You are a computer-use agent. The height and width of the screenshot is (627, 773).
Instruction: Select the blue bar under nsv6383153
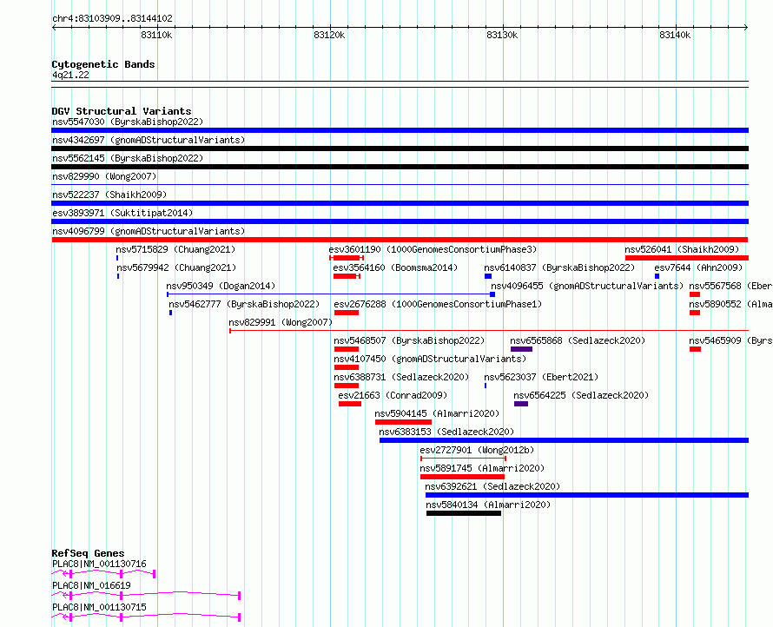[x=564, y=440]
